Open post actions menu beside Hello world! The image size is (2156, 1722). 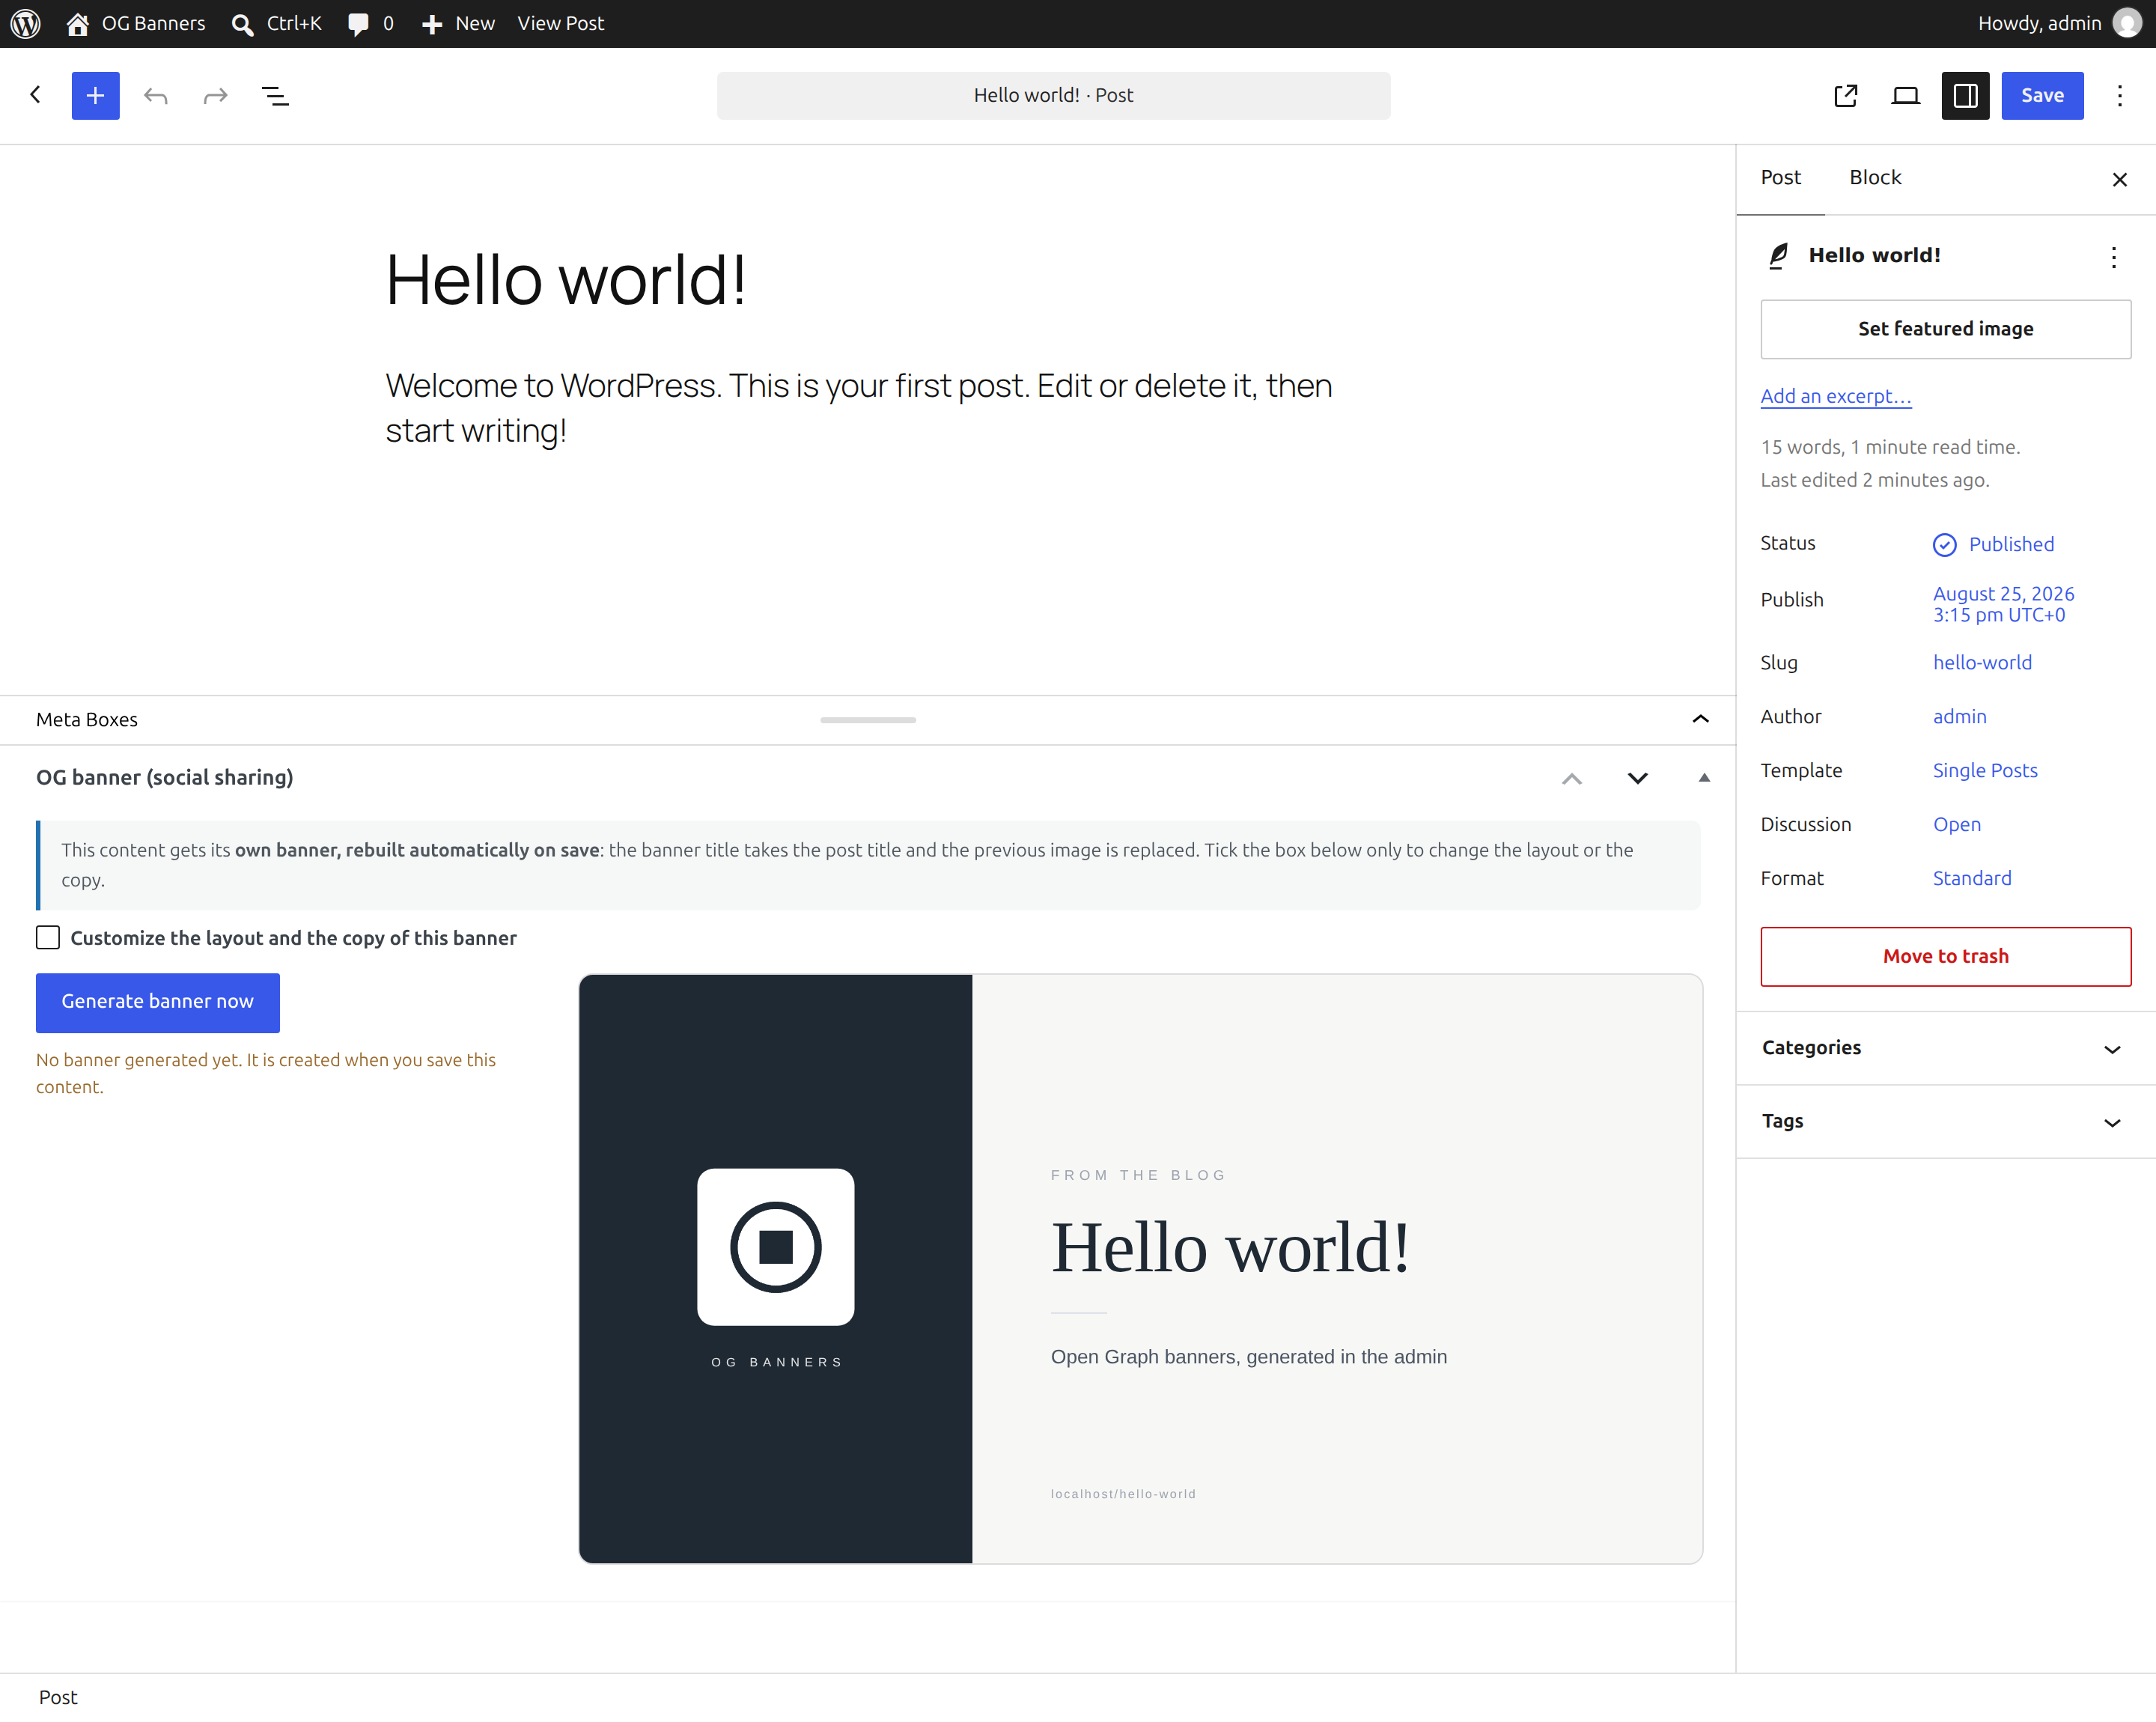click(2113, 257)
